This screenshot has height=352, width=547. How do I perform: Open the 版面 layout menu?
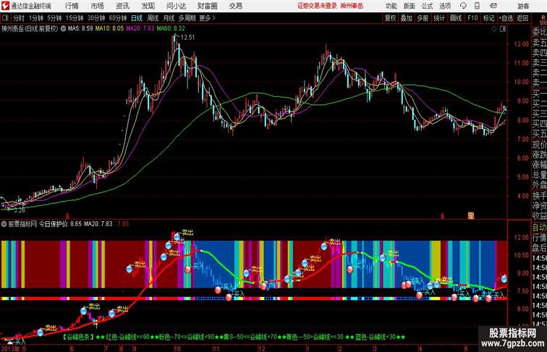point(410,6)
